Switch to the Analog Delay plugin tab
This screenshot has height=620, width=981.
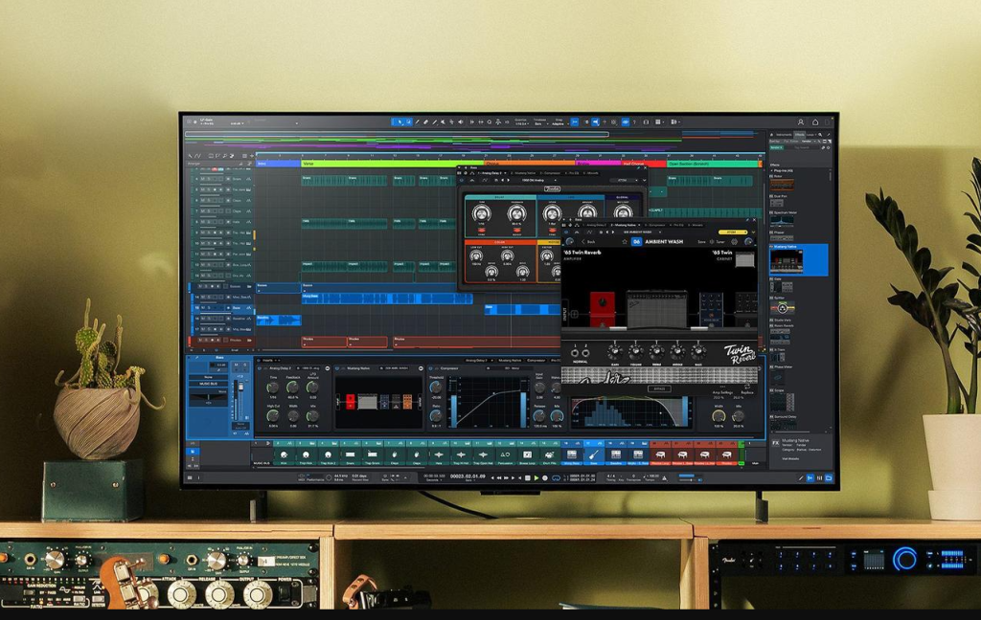pos(597,225)
